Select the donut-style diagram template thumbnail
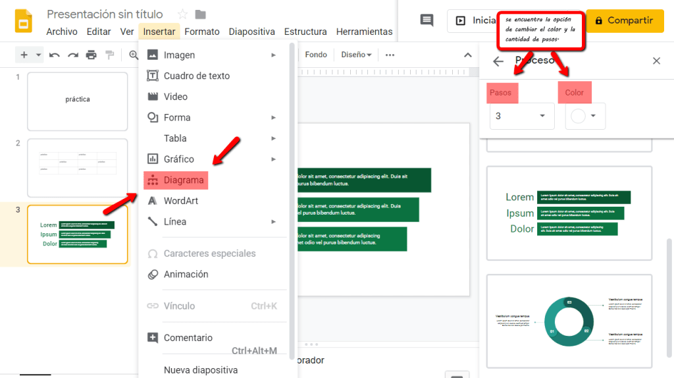Viewport: 674px width, 378px height. (569, 321)
